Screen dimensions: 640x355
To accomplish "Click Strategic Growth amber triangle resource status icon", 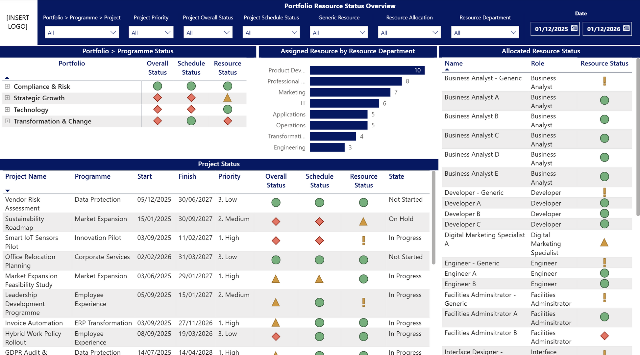I will coord(227,98).
